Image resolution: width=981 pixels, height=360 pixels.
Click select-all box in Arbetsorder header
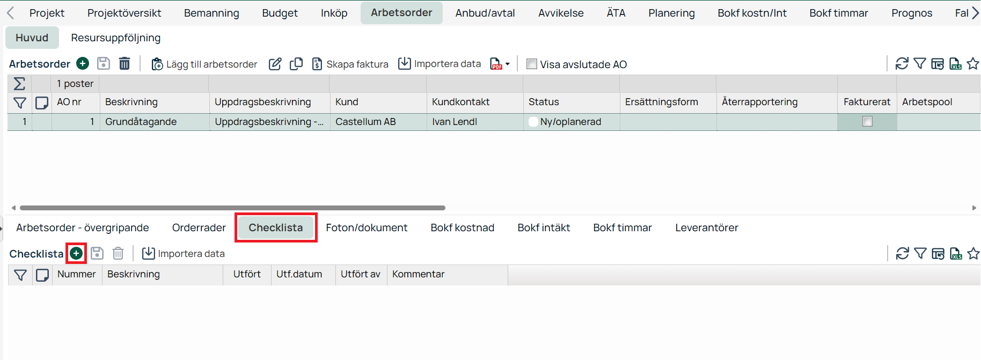click(x=42, y=102)
